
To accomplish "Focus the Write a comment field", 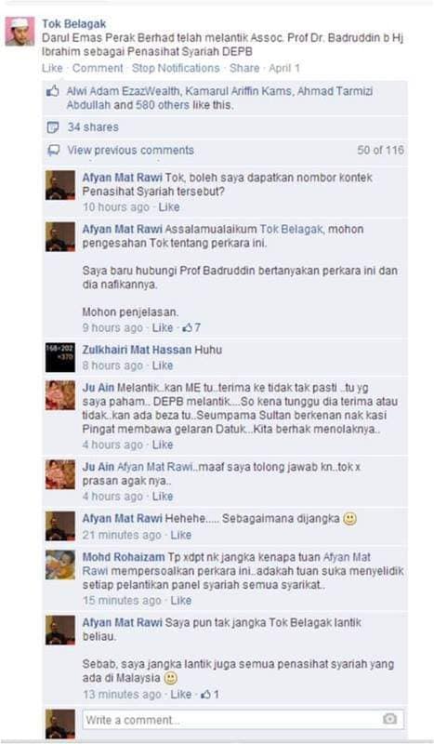I will (243, 719).
